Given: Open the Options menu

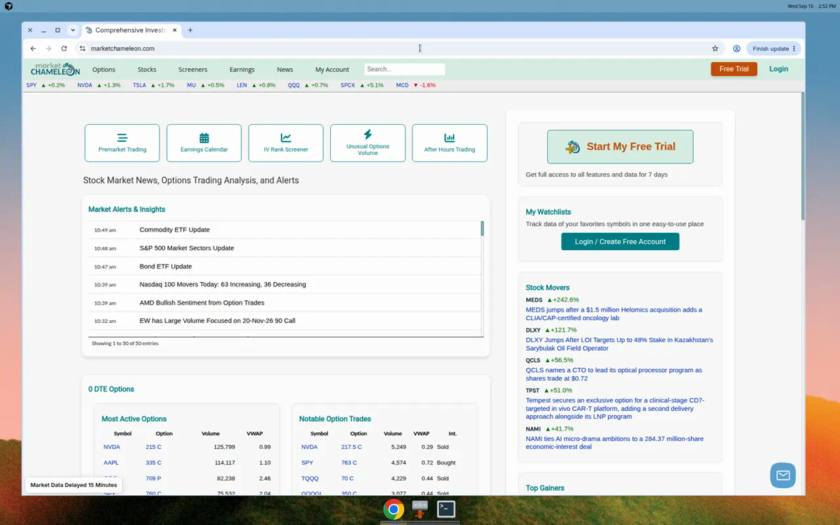Looking at the screenshot, I should (104, 69).
